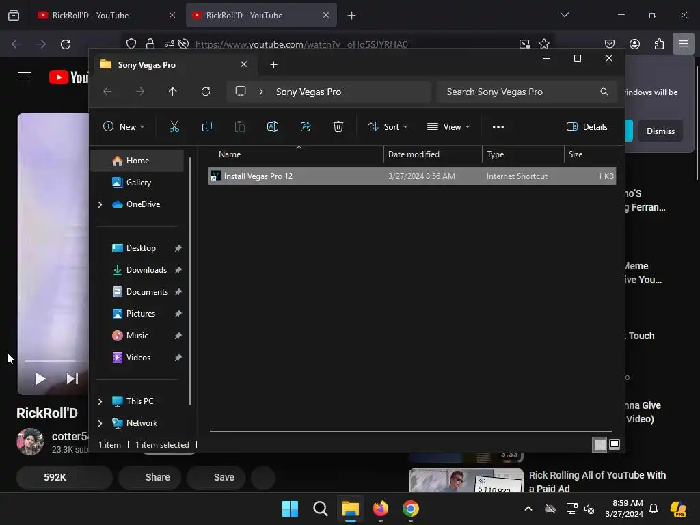Expand the Network tree node
This screenshot has height=525, width=700.
[x=100, y=423]
